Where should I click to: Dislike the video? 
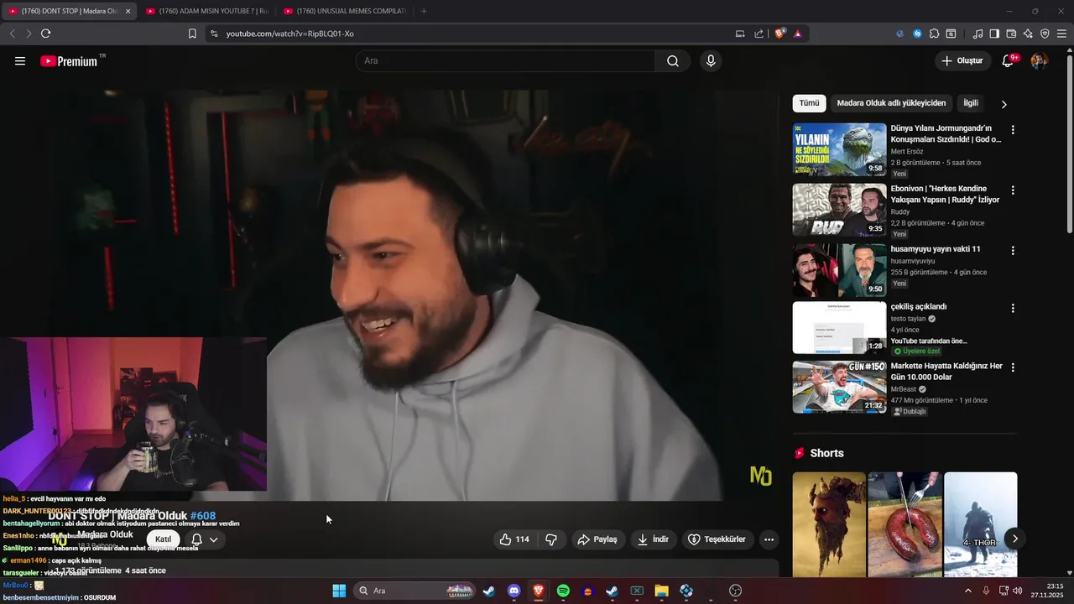click(551, 539)
